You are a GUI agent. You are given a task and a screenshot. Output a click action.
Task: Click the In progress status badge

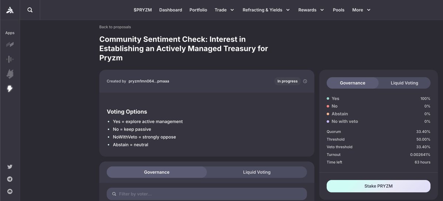point(287,81)
